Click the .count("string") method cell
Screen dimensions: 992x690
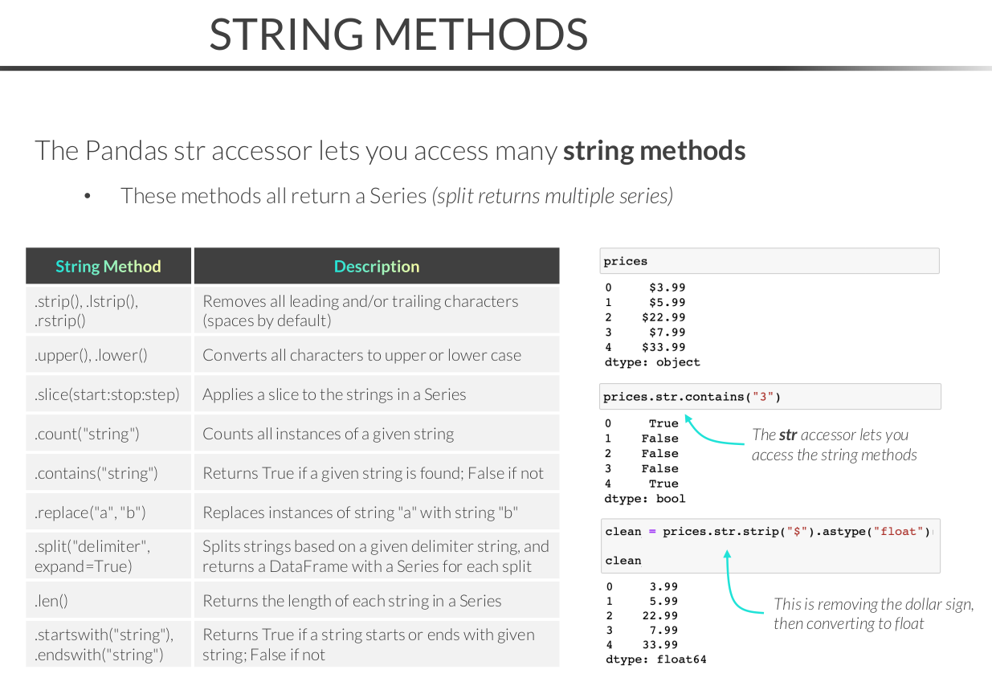[x=108, y=434]
